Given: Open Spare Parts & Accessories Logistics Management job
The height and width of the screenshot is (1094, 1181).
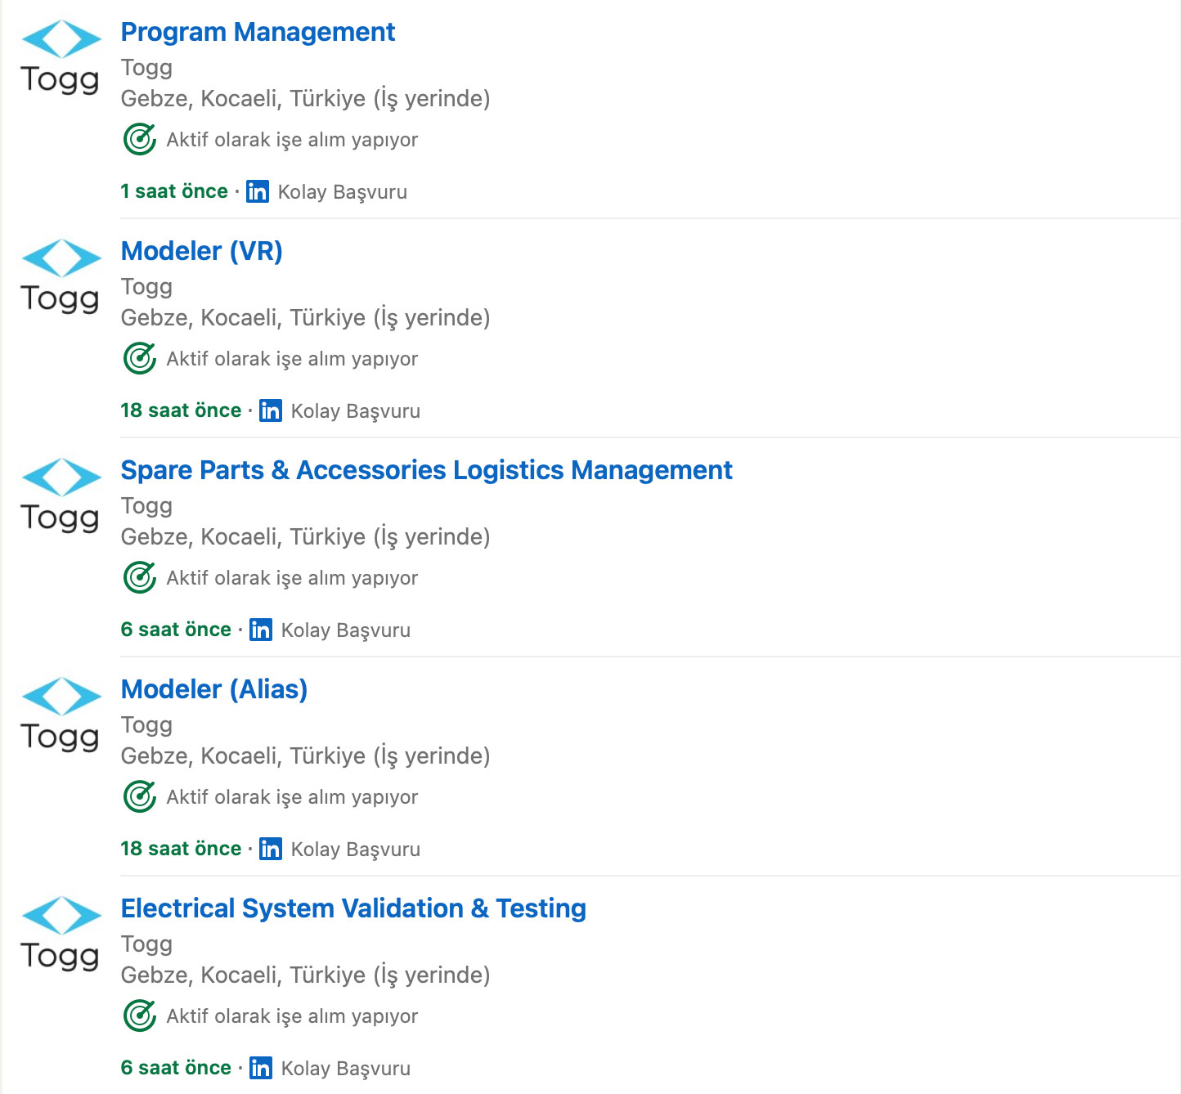Looking at the screenshot, I should (x=426, y=470).
